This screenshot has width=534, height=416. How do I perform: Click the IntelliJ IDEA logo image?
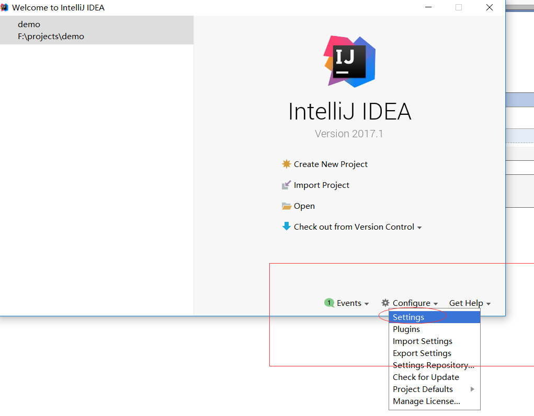point(349,62)
